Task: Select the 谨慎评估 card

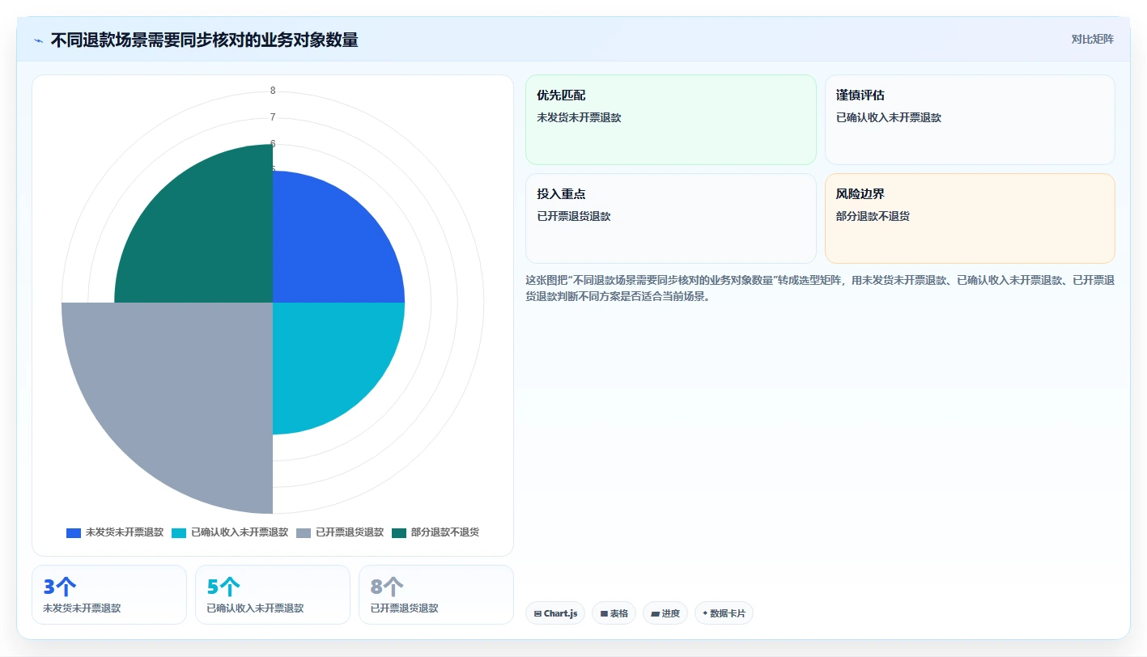Action: point(970,120)
